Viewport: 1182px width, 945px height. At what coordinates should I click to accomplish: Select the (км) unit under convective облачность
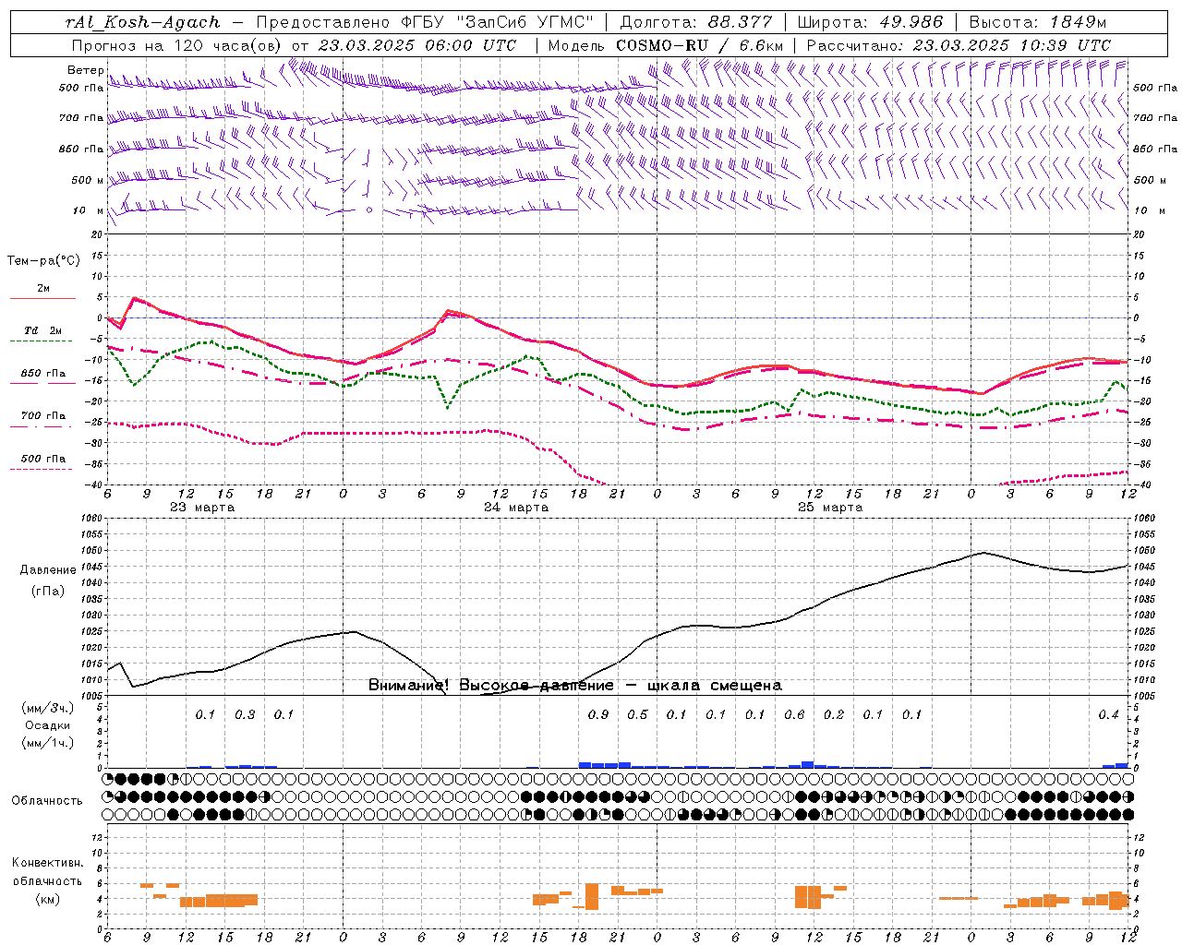(x=47, y=899)
